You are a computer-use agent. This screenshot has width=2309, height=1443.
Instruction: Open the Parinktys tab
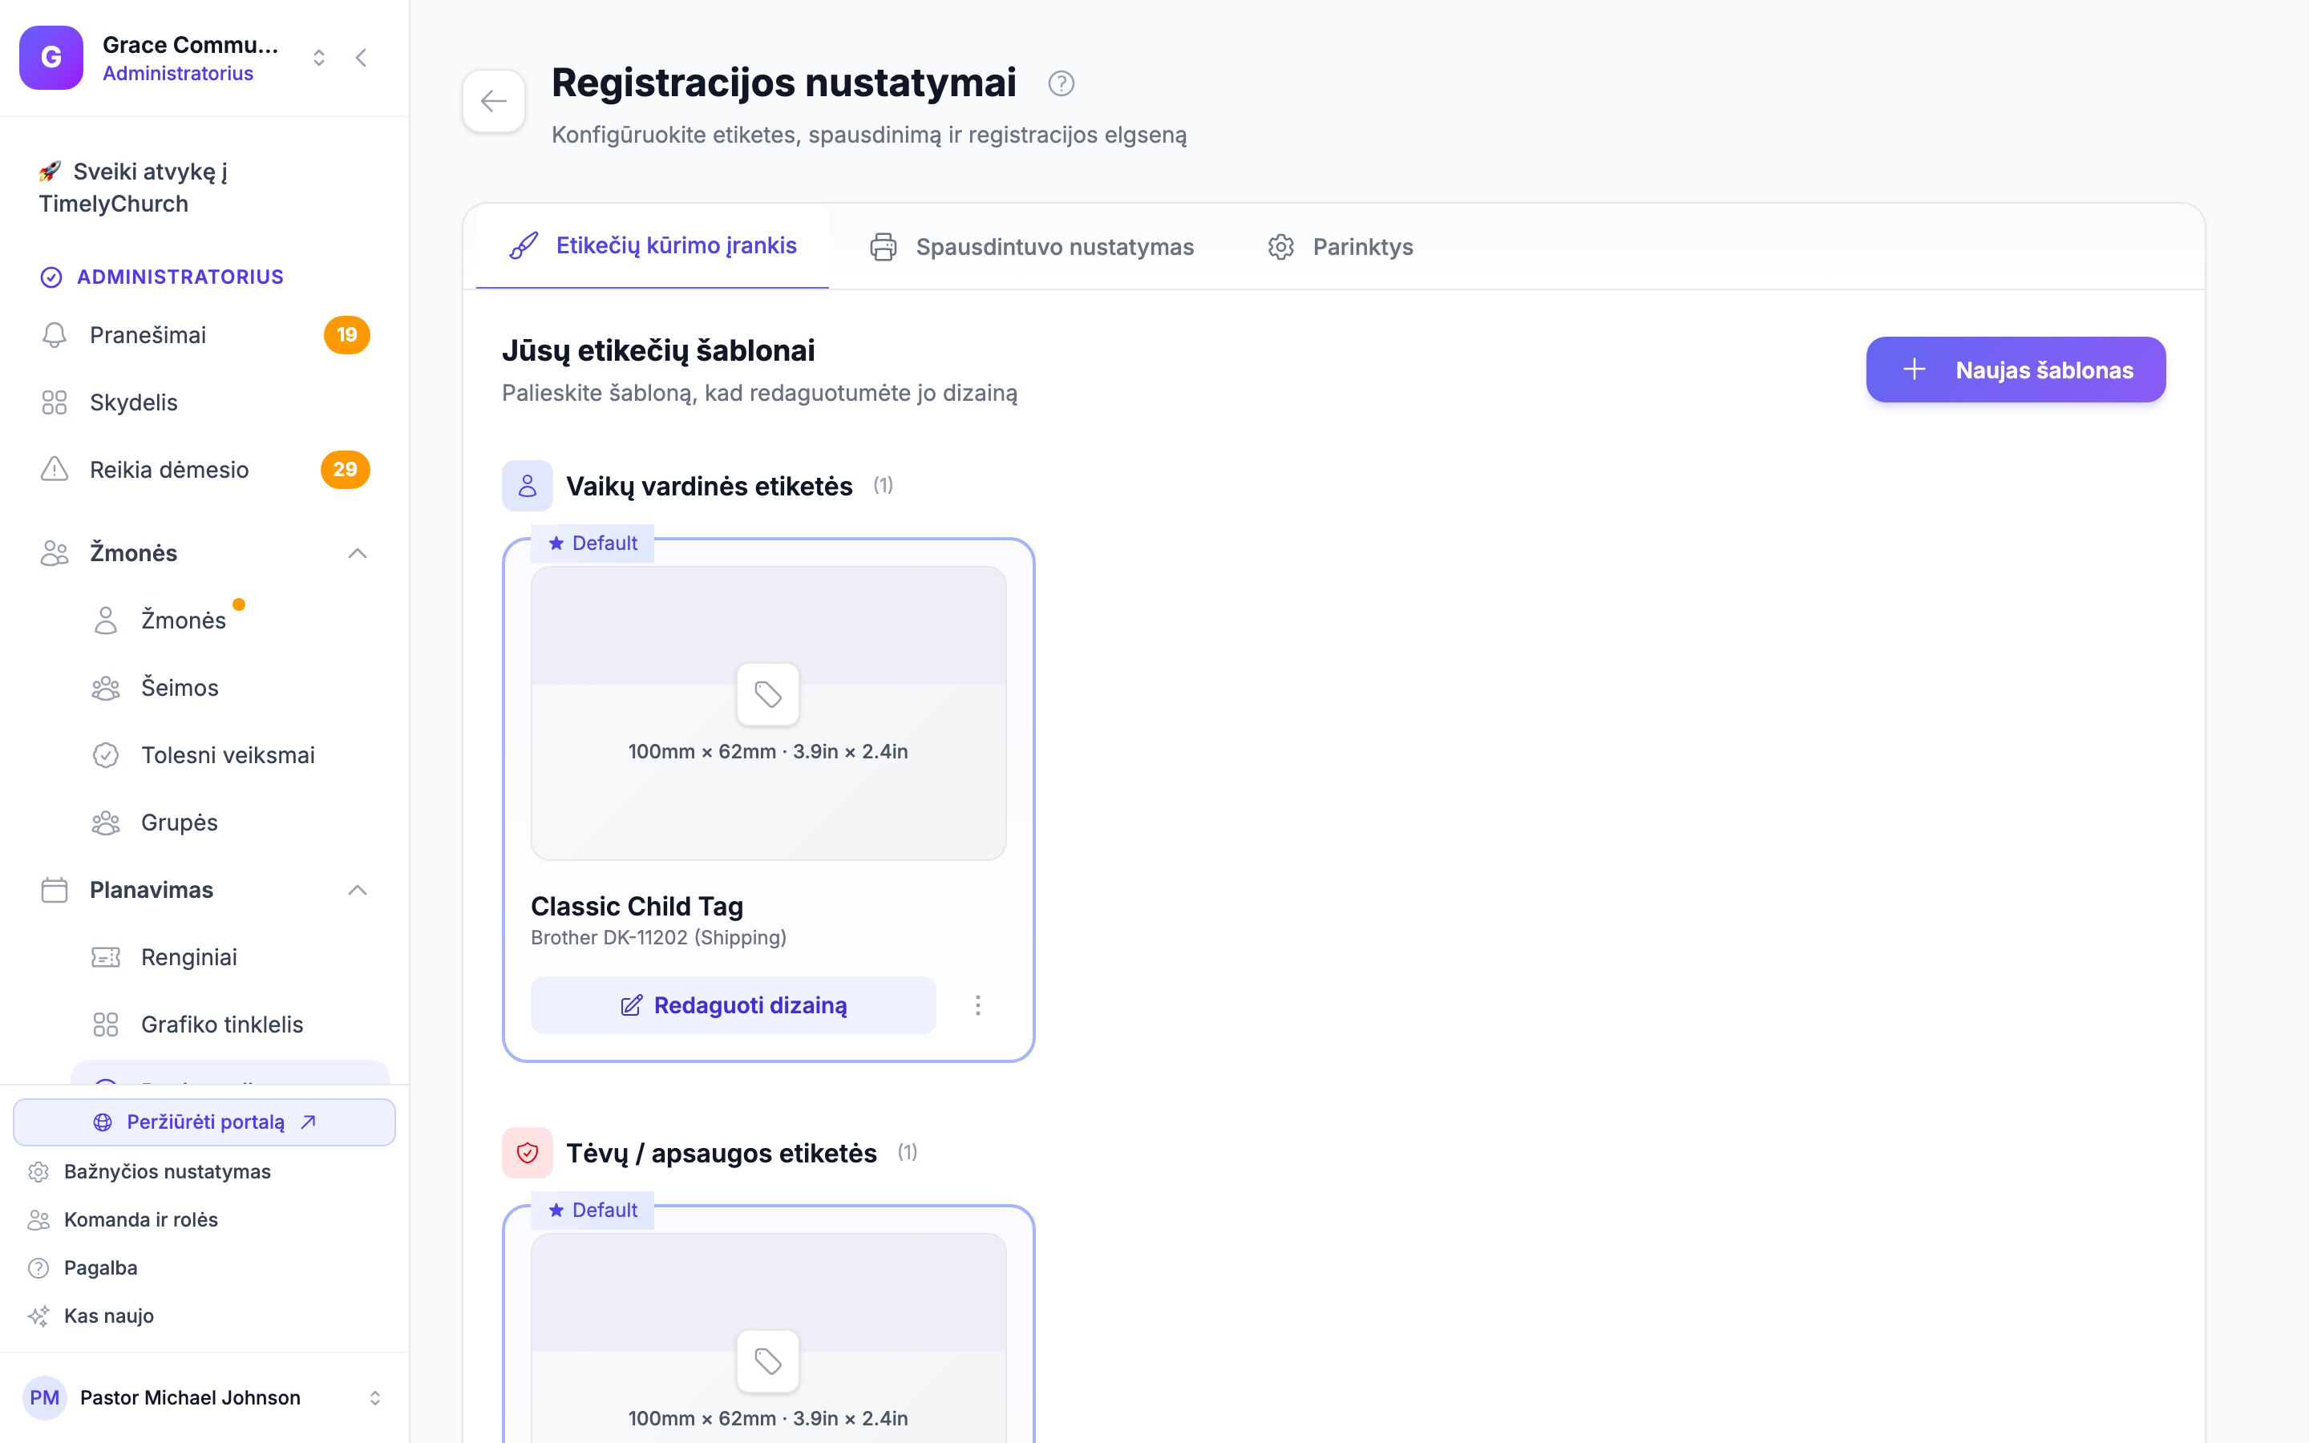point(1341,247)
